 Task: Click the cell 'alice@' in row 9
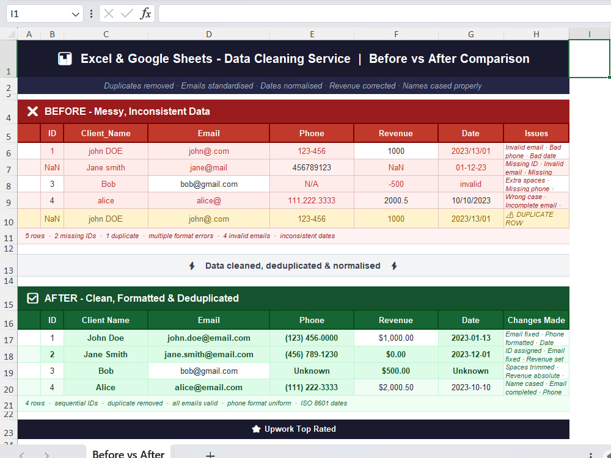click(x=209, y=200)
